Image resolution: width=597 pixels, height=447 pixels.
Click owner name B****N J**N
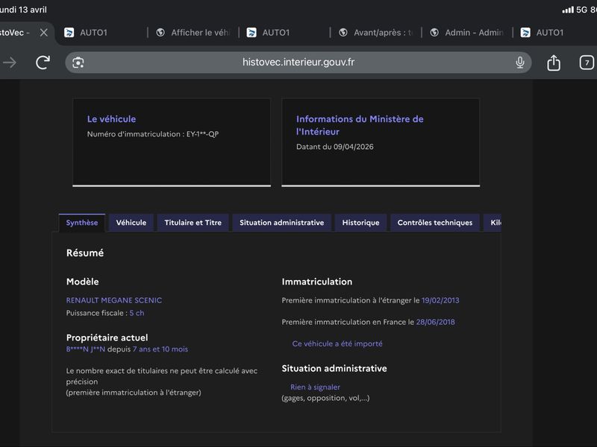[86, 349]
